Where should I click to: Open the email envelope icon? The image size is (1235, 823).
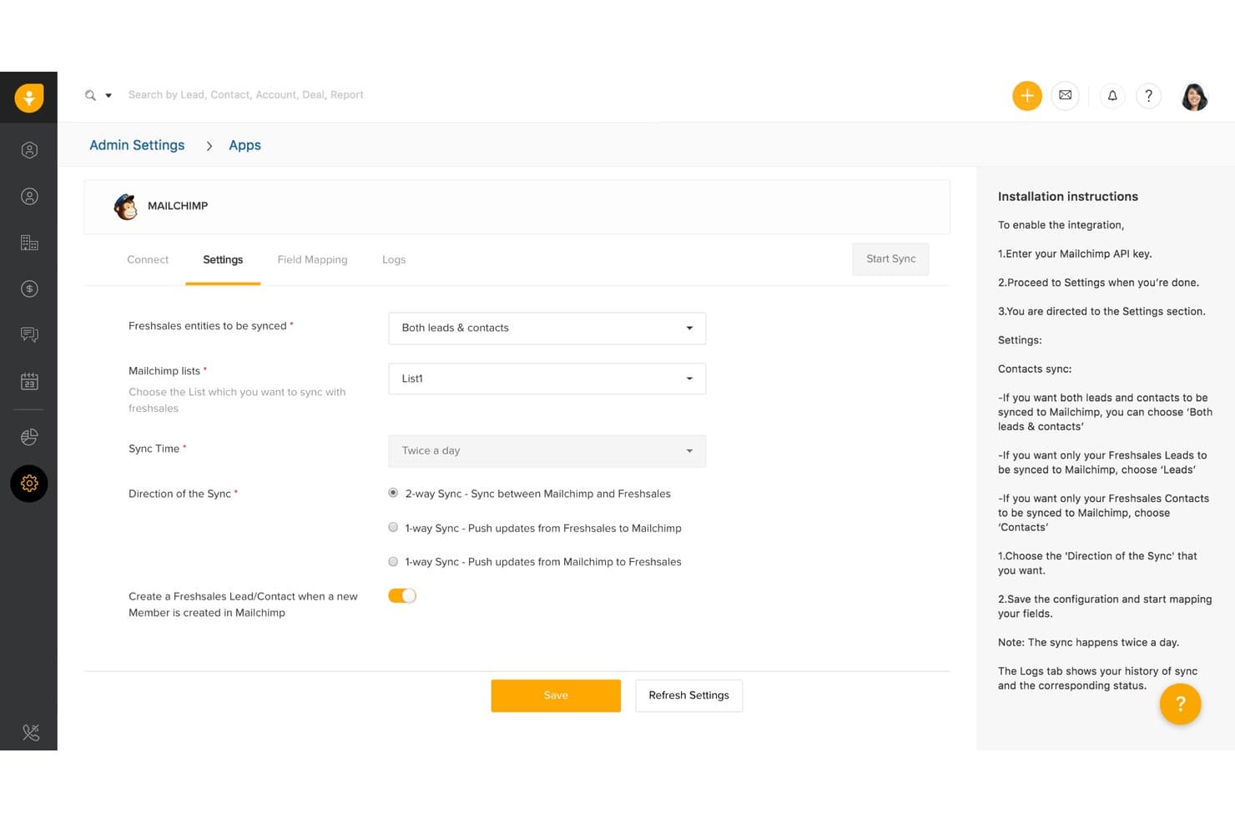[x=1066, y=96]
